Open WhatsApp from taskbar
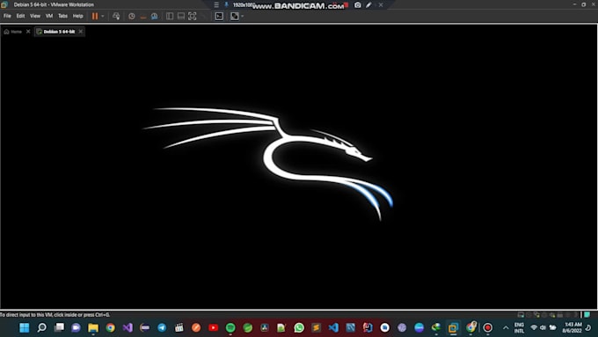The width and height of the screenshot is (598, 337). pos(299,327)
